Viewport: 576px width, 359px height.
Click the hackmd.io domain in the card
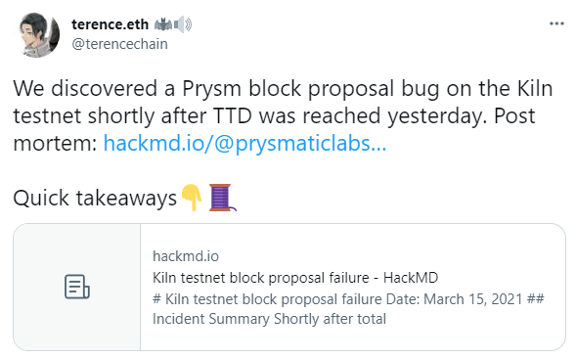pos(186,256)
